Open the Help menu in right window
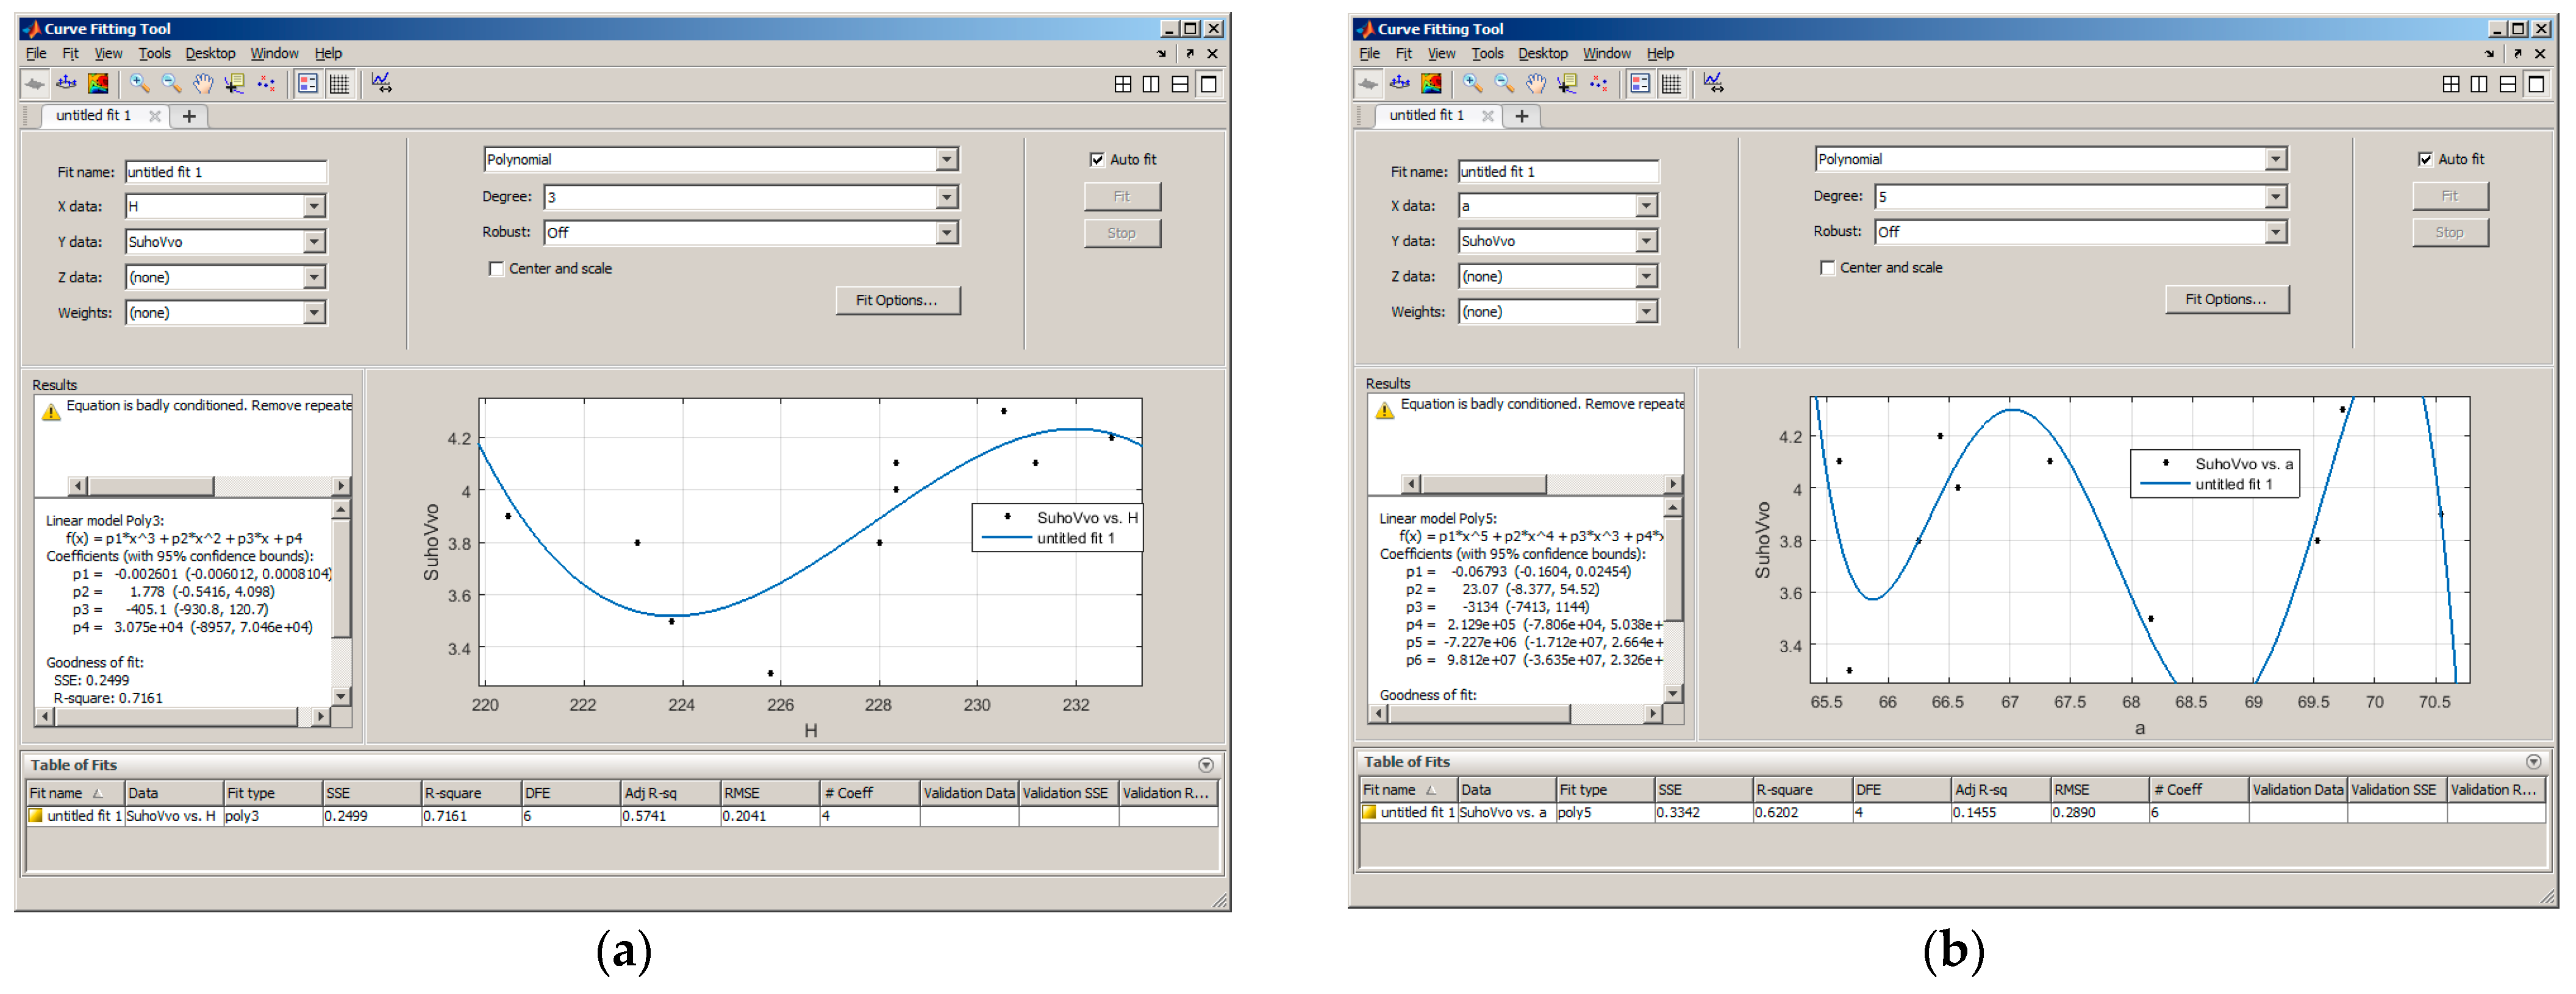Screen dimensions: 2576x994 click(1660, 54)
